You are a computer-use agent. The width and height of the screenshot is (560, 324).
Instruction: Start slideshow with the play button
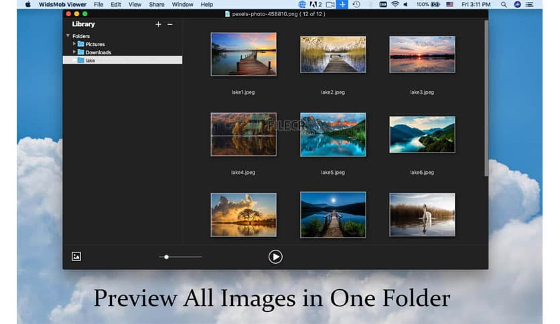coord(275,257)
